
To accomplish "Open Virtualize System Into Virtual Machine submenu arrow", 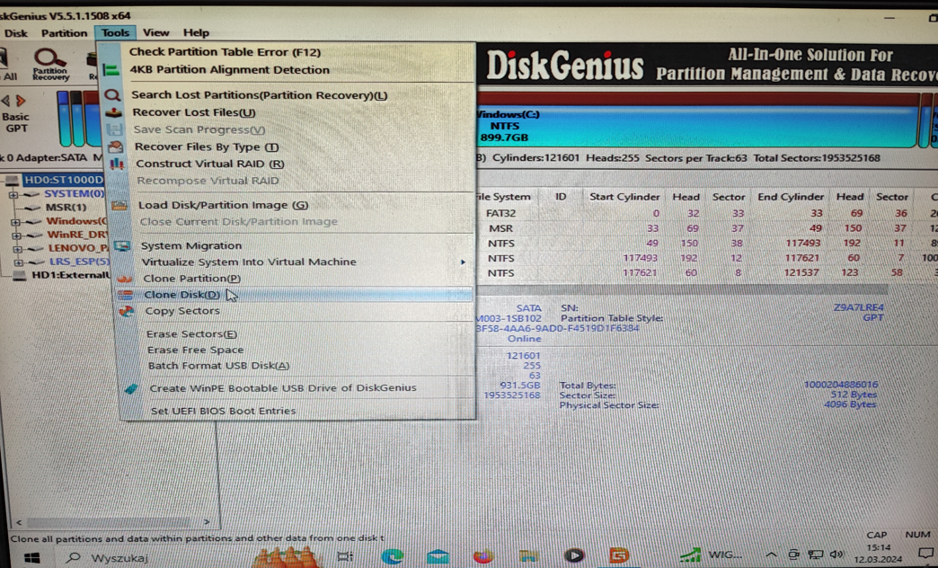I will 463,262.
